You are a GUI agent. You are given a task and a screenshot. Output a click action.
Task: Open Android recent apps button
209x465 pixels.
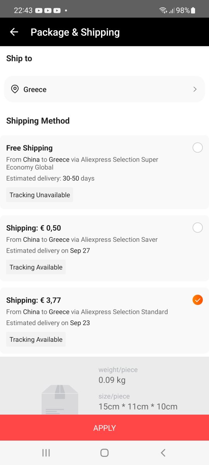click(x=46, y=453)
